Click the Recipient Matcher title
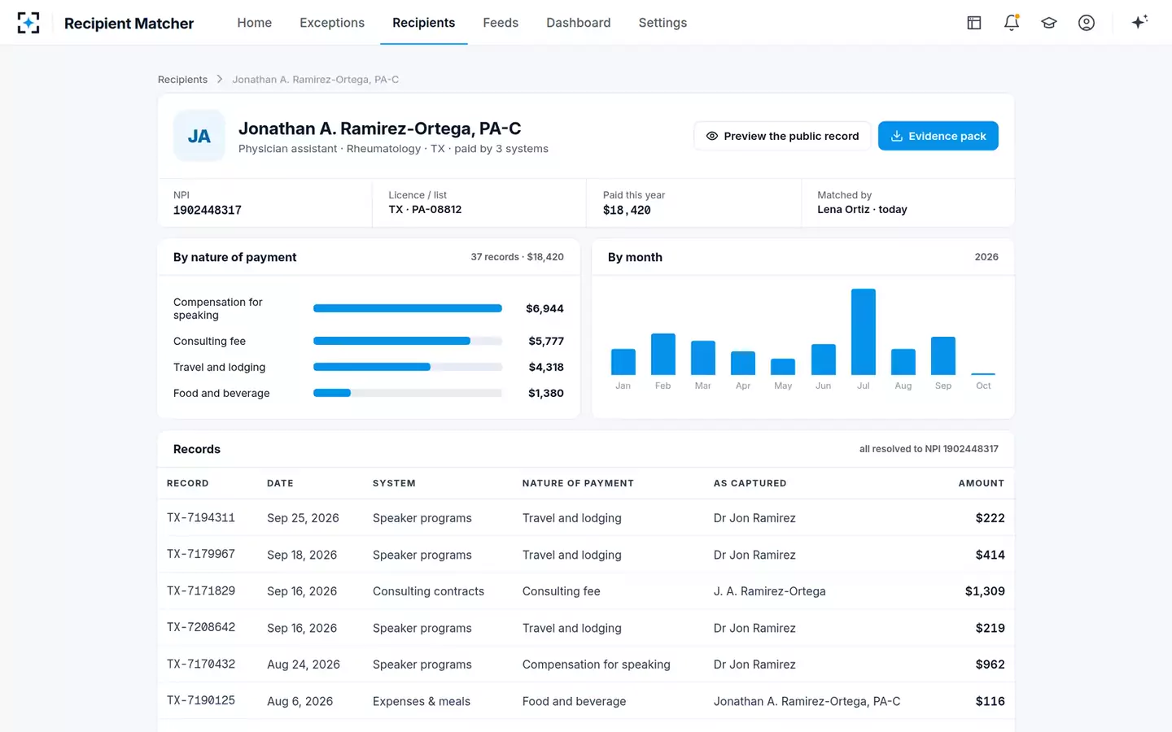 click(x=129, y=24)
